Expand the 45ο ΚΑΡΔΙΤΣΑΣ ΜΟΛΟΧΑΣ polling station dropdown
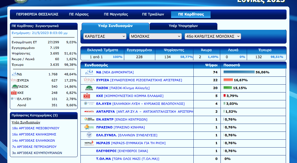 [213, 36]
